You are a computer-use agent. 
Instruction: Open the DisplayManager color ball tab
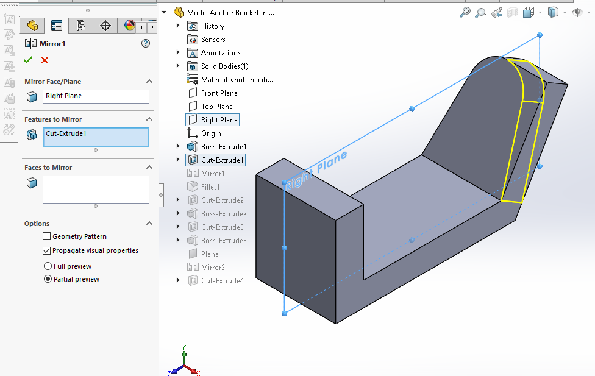[x=129, y=26]
